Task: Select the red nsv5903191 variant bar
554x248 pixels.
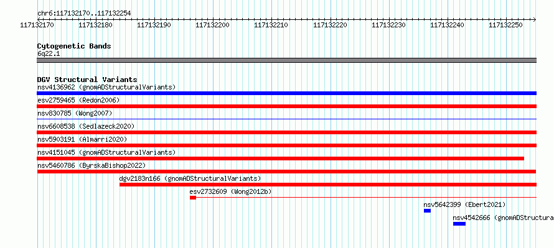Action: pyautogui.click(x=286, y=145)
